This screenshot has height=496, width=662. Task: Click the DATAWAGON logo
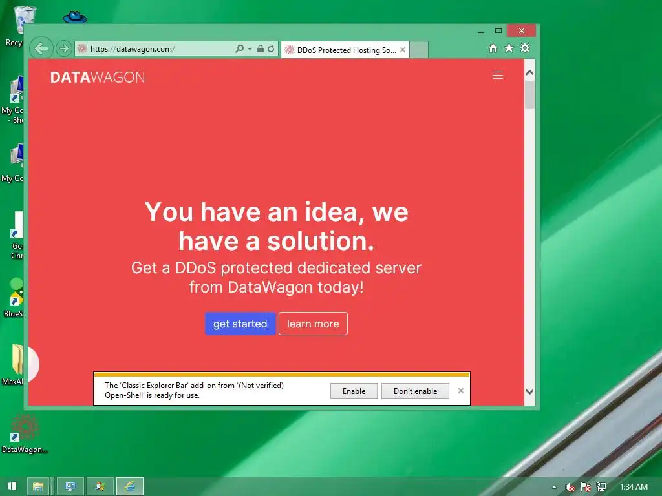[x=98, y=77]
